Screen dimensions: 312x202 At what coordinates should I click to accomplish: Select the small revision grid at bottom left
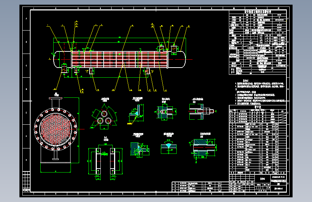click(26, 182)
